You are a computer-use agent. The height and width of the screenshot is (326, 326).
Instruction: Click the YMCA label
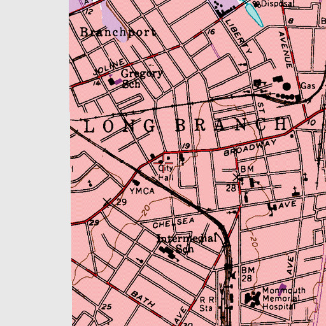pos(142,191)
